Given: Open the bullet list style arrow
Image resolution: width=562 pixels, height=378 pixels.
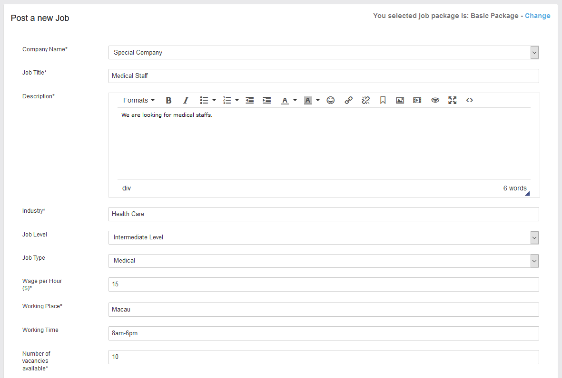Looking at the screenshot, I should (x=214, y=100).
